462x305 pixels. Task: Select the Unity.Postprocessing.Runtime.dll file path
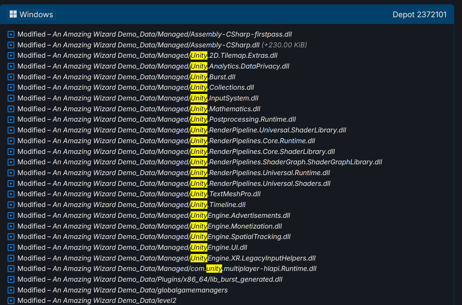[174, 119]
